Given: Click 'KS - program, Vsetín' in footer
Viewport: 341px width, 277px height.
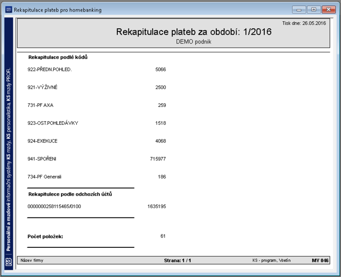Looking at the screenshot, I should point(271,260).
